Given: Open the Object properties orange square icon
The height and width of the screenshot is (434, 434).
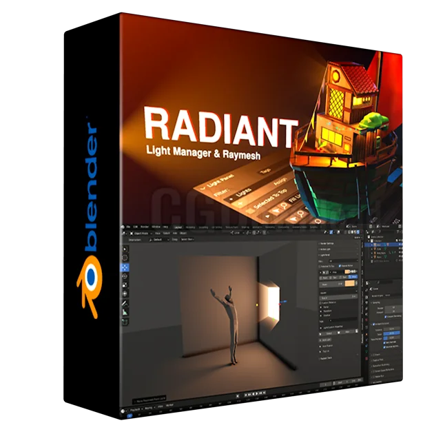Looking at the screenshot, I should (366, 334).
